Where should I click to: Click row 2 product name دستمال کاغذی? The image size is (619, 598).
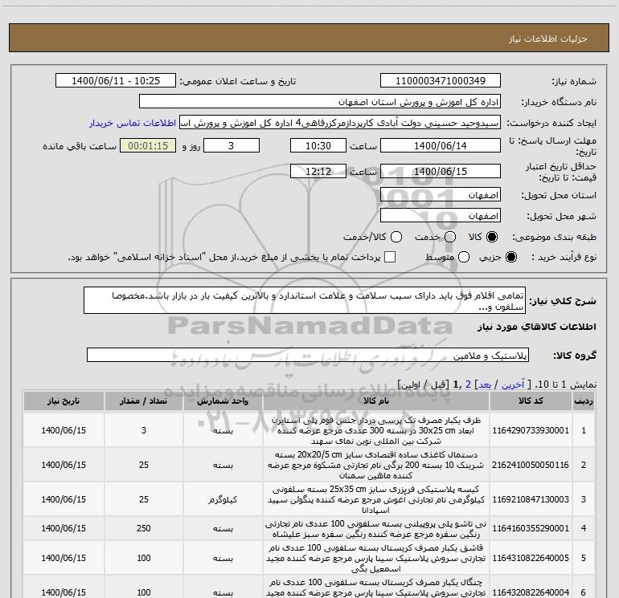[x=376, y=465]
